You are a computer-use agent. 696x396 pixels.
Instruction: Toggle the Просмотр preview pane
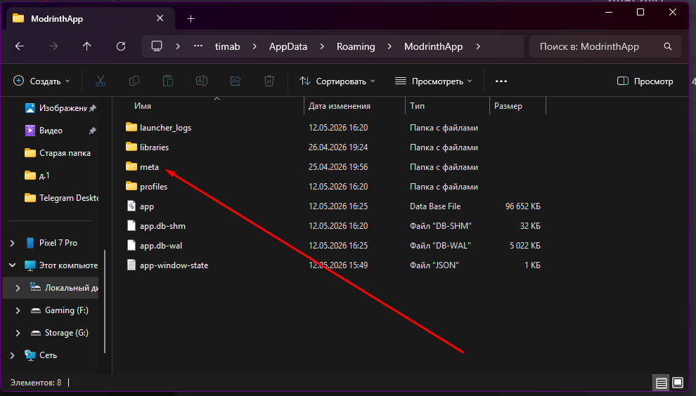tap(645, 81)
